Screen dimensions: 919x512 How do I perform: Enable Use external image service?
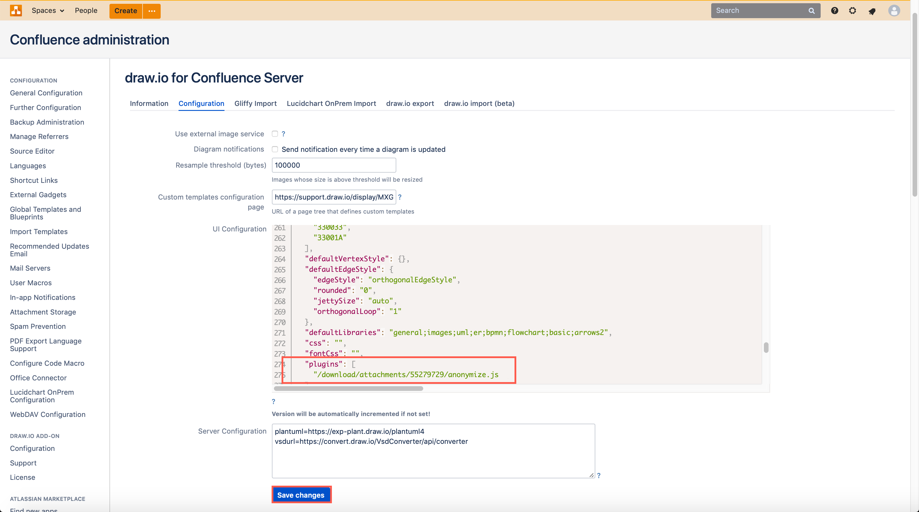(274, 134)
